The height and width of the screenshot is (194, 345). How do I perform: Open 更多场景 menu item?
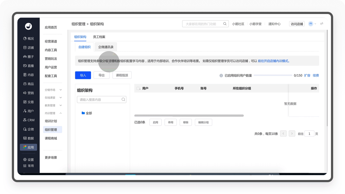click(51, 158)
